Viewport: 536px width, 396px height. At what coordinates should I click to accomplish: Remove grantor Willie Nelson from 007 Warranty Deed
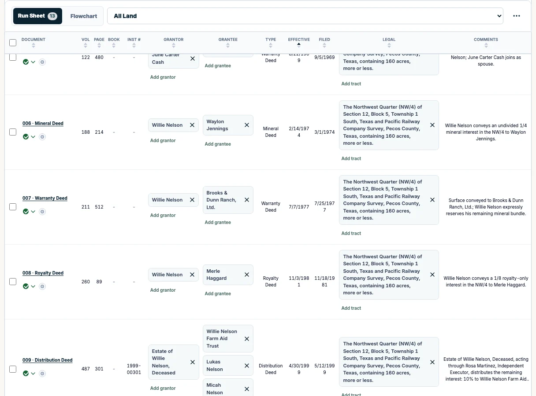(192, 200)
